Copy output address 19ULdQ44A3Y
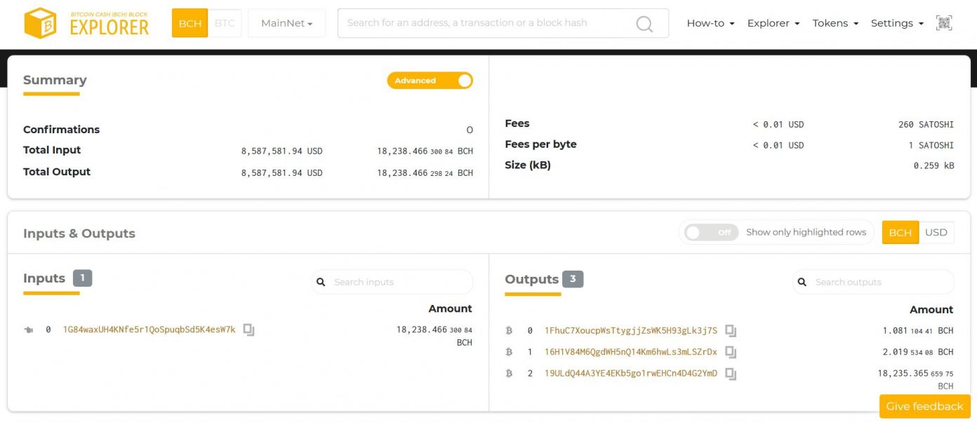The height and width of the screenshot is (422, 977). pyautogui.click(x=731, y=374)
